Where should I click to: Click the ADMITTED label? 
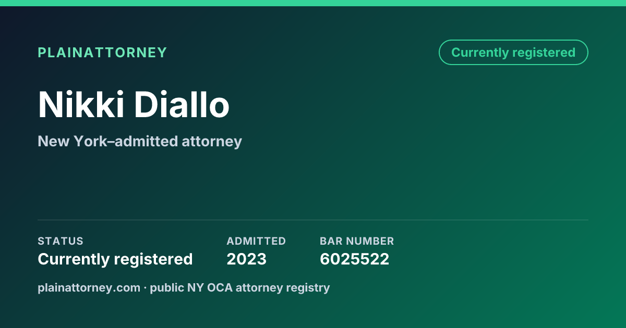pos(256,241)
